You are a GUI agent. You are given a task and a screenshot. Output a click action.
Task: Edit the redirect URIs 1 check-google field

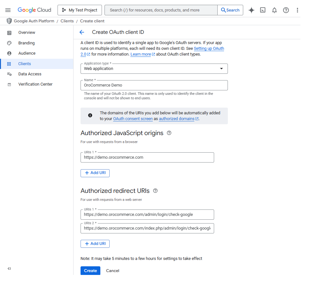coord(147,215)
